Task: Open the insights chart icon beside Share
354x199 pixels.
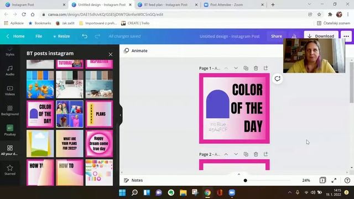Action: click(x=294, y=36)
